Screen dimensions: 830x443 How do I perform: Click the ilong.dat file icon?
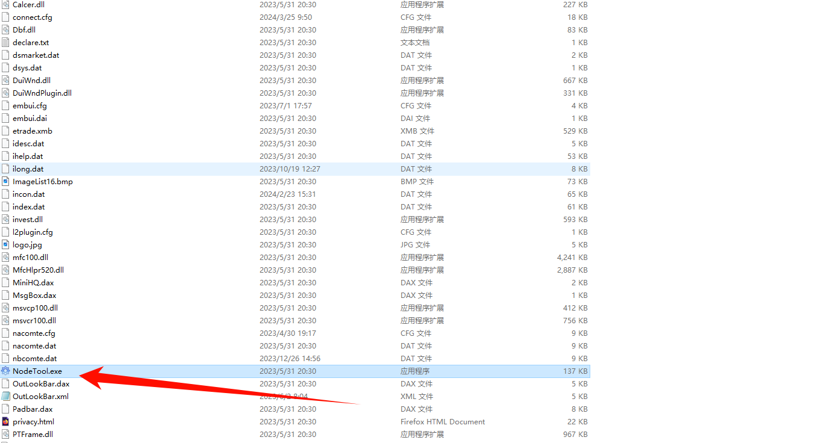[x=5, y=169]
